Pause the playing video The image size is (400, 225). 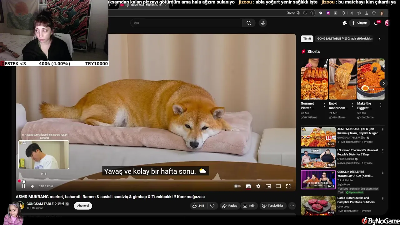[x=23, y=186]
